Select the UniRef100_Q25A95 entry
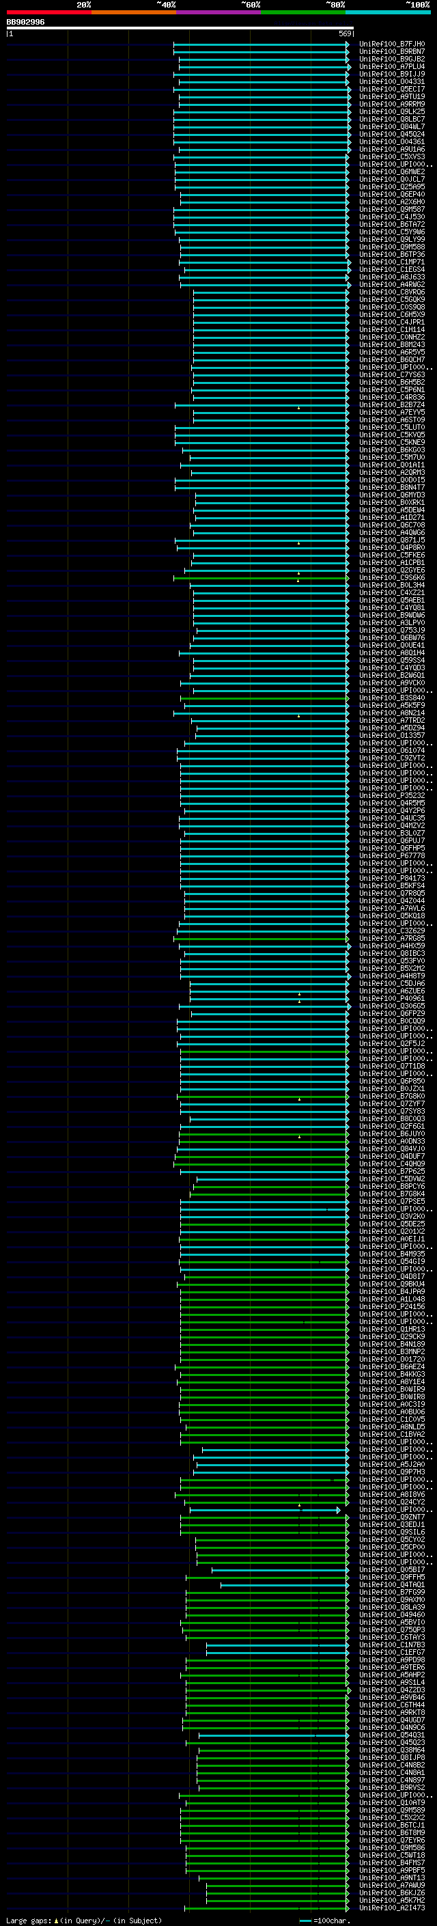This screenshot has width=437, height=1926. coord(391,187)
